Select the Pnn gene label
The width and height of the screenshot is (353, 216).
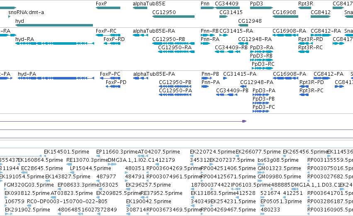(205, 4)
